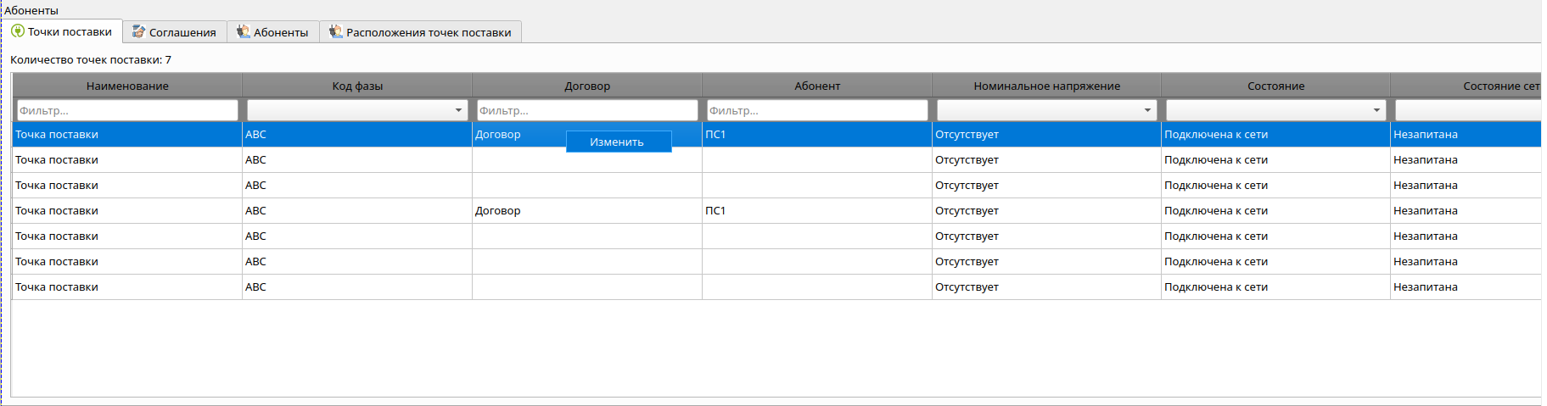Select the fourth row's Договор cell
The height and width of the screenshot is (406, 1547).
[498, 210]
